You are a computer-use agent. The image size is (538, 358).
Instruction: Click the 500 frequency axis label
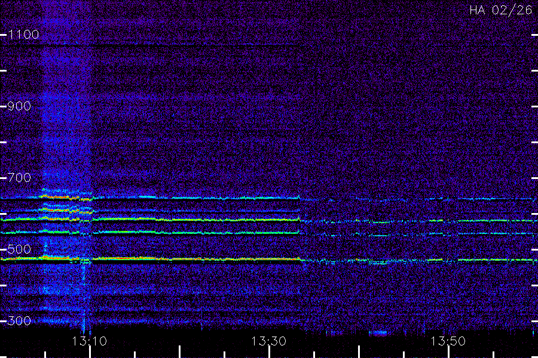[x=19, y=249]
